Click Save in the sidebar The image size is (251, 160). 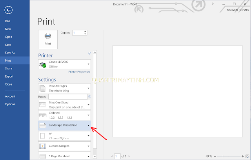click(8, 45)
